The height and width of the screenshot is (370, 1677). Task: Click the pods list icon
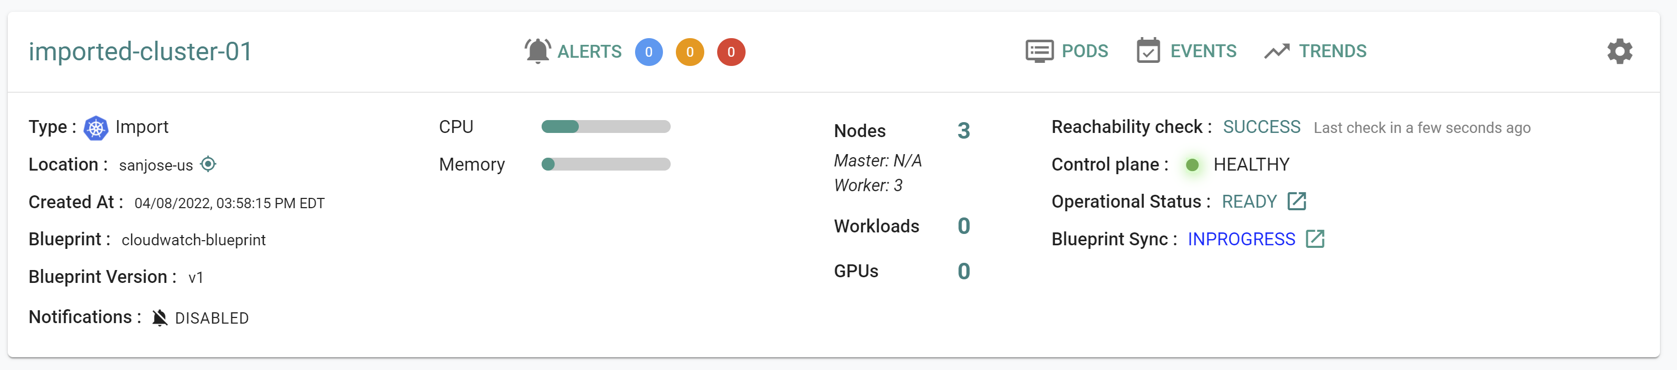click(x=1039, y=51)
